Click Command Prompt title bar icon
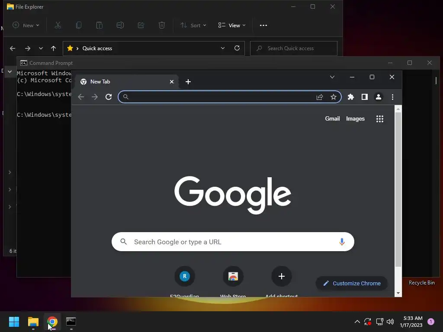This screenshot has width=443, height=332. tap(24, 63)
